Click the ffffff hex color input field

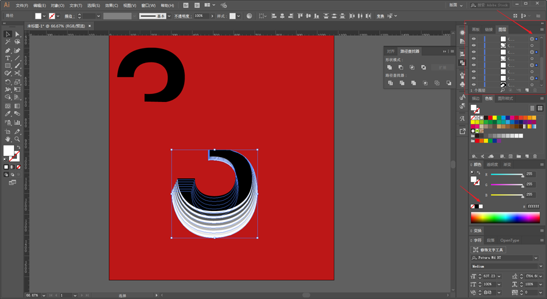[x=533, y=206]
